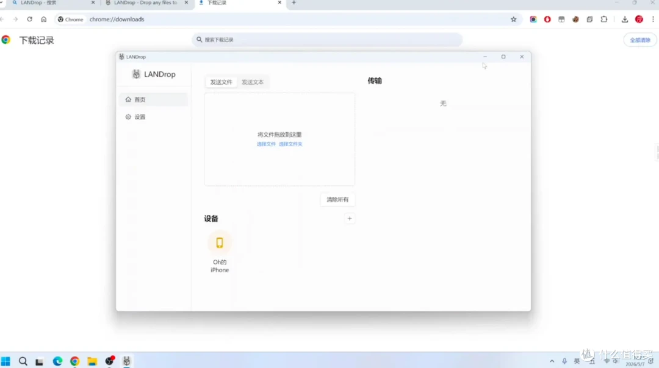Open Windows taskbar search

[23, 361]
